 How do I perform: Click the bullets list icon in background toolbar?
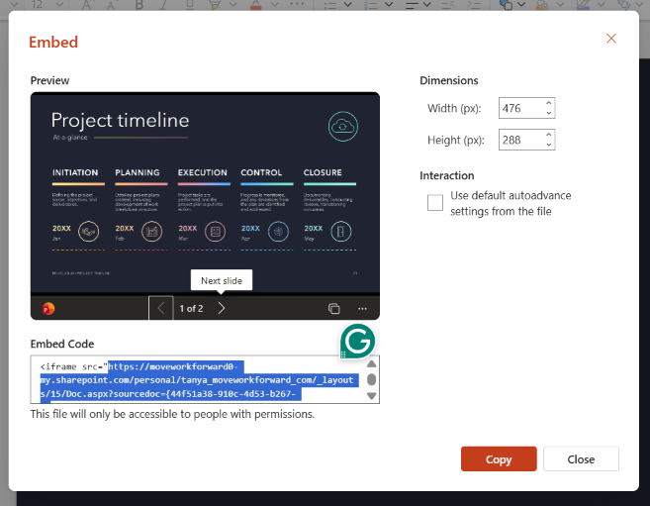click(330, 5)
